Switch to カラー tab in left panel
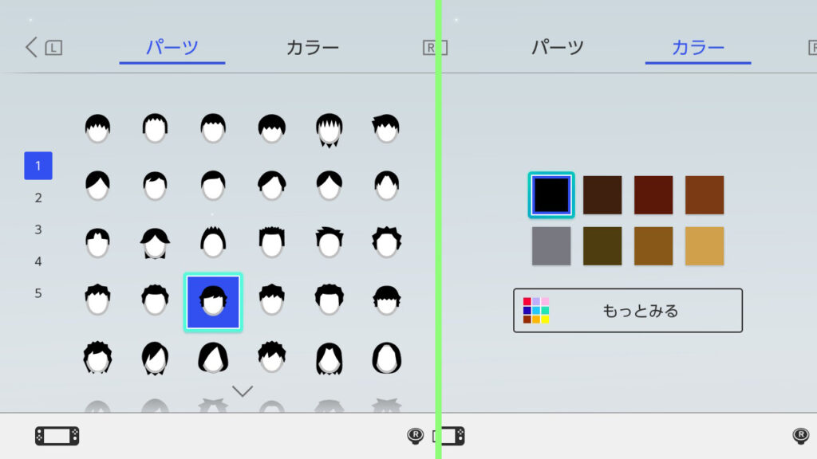 point(313,48)
